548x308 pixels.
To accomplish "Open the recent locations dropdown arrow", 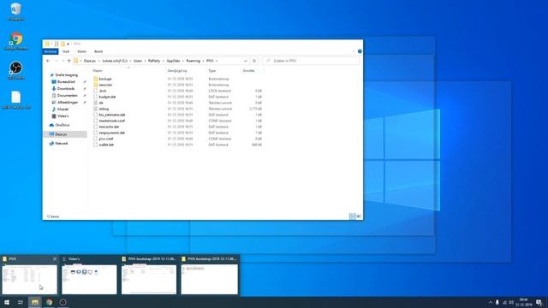I will [x=63, y=61].
